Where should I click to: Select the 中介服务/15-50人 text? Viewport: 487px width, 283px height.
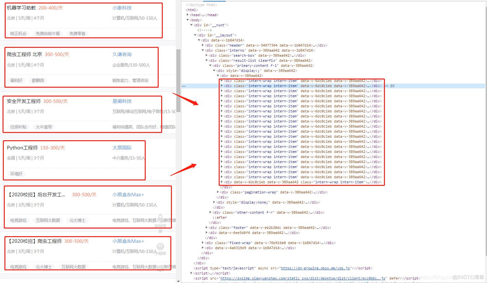point(129,158)
